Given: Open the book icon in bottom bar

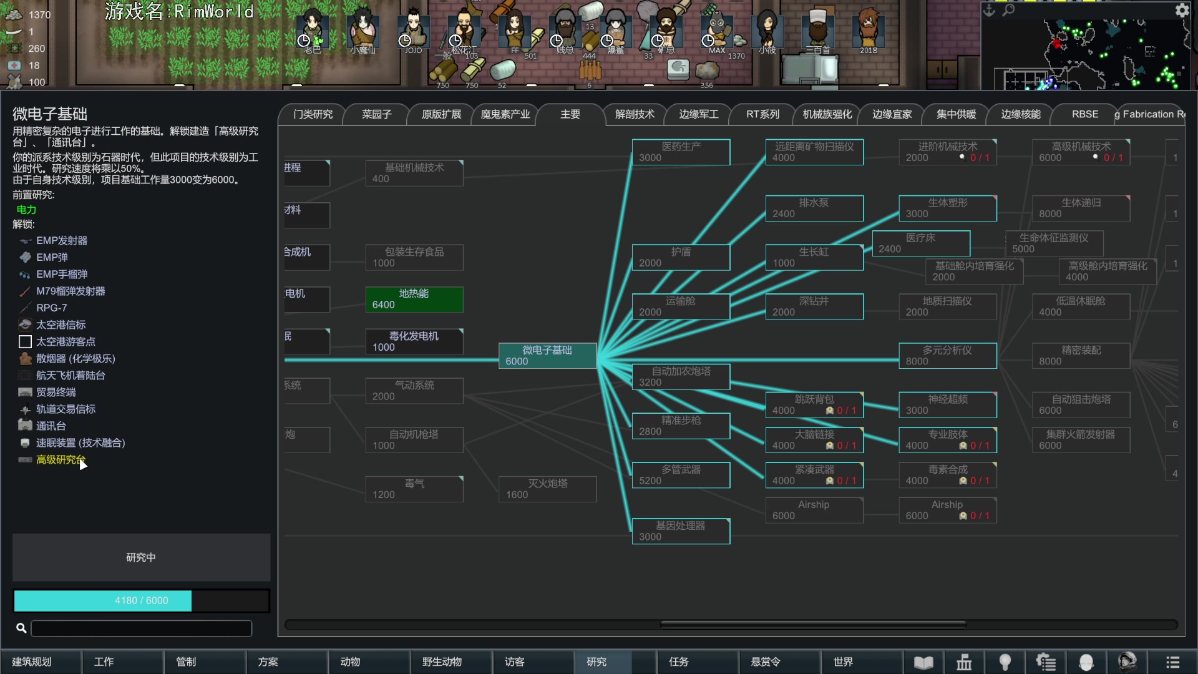Looking at the screenshot, I should [x=923, y=662].
